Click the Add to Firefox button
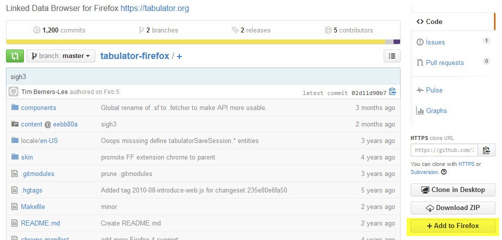 453,225
